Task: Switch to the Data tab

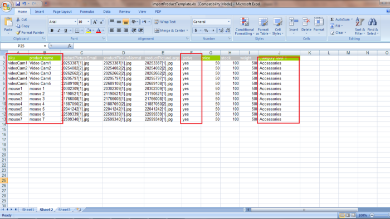Action: [107, 12]
